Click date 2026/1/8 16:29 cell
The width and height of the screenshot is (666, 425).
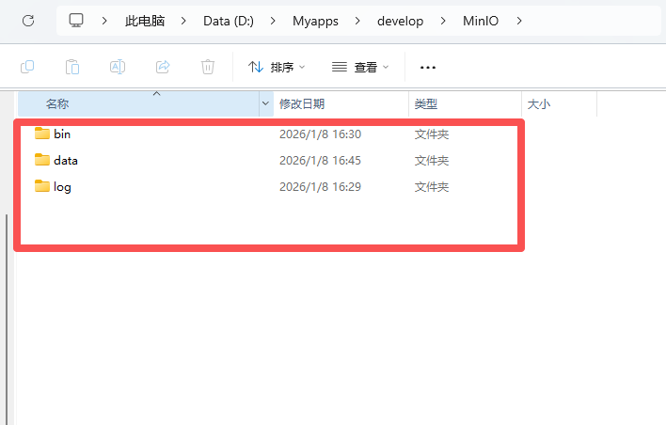(x=320, y=186)
